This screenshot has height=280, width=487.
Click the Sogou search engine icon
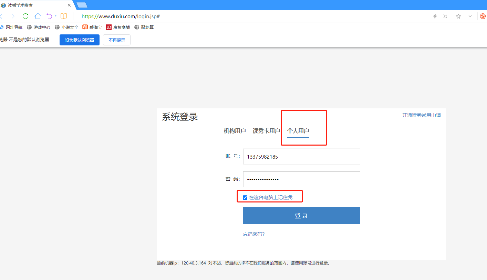click(483, 16)
